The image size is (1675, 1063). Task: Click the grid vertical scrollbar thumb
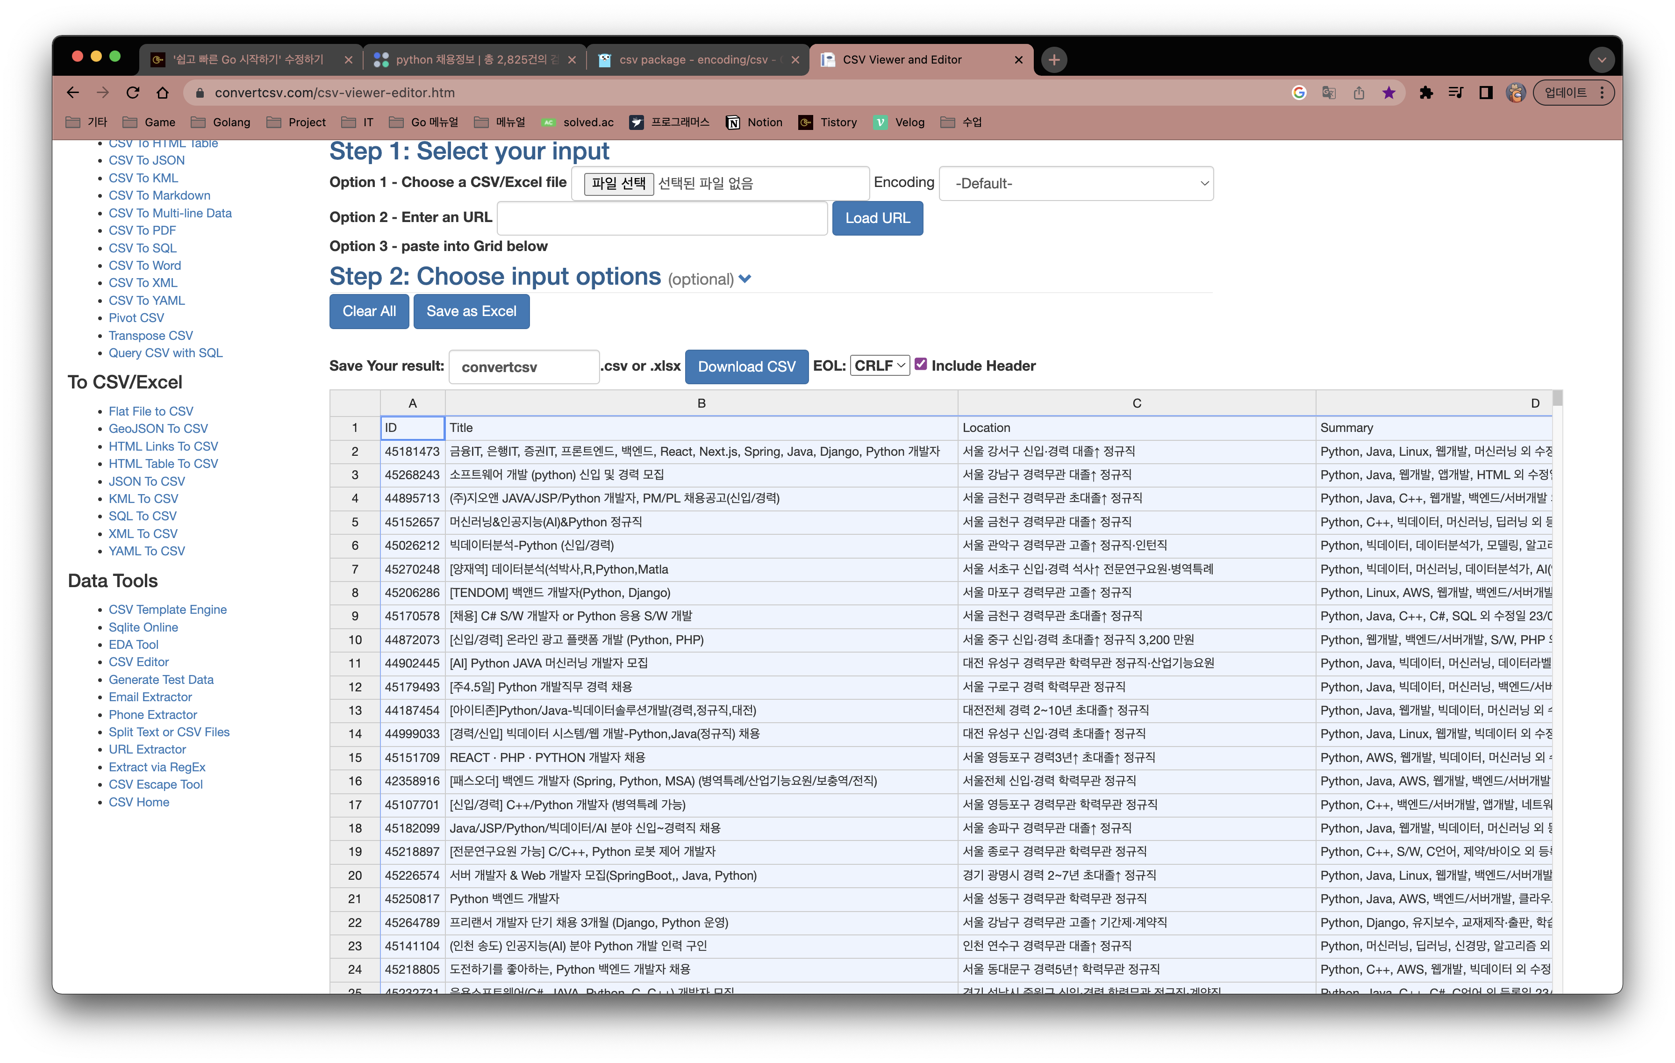(x=1557, y=398)
